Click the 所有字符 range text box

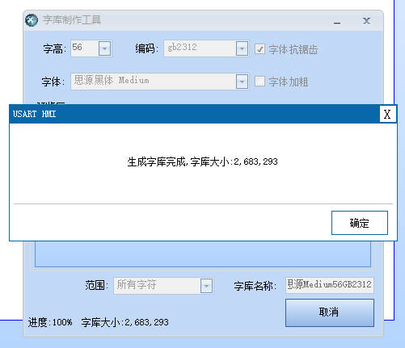(x=157, y=286)
